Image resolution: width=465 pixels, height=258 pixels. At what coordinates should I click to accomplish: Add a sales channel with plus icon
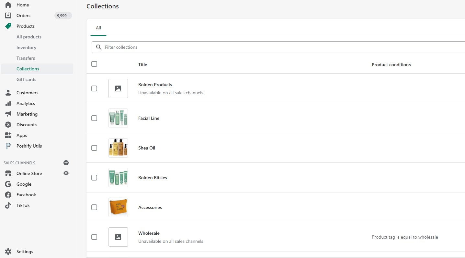[x=66, y=163]
